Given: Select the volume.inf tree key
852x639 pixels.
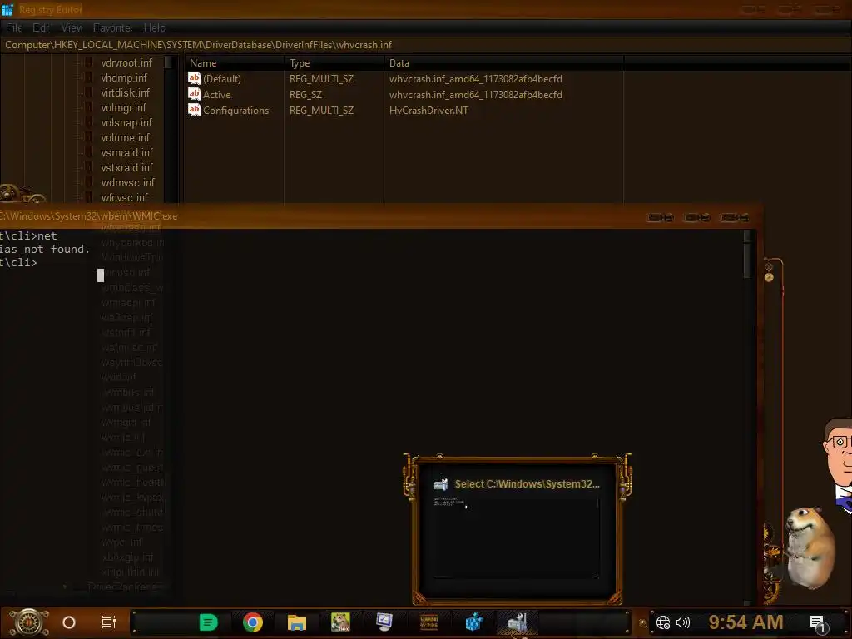Looking at the screenshot, I should coord(125,137).
